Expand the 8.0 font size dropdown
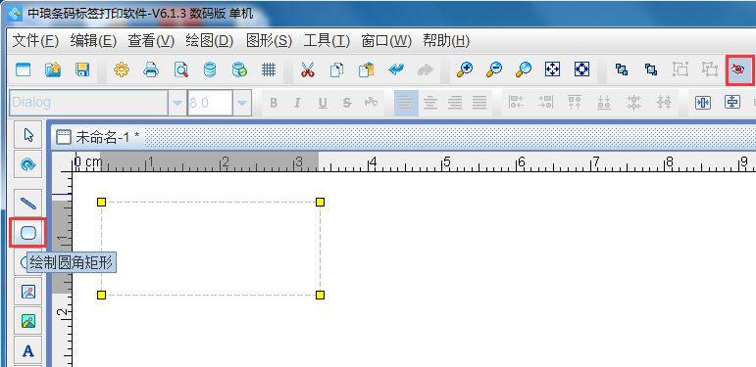 [242, 103]
